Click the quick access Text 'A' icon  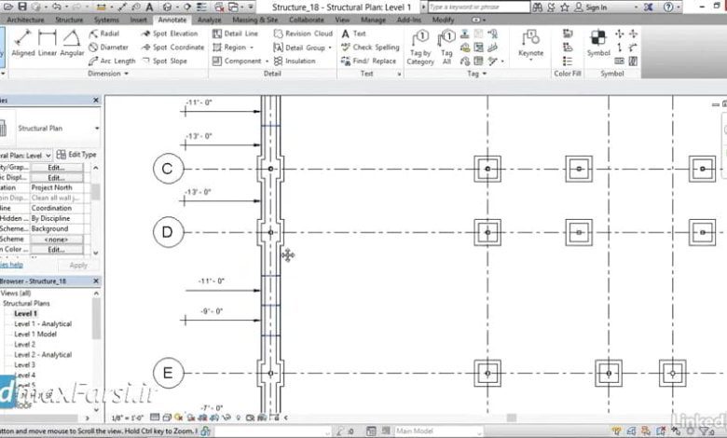point(149,7)
